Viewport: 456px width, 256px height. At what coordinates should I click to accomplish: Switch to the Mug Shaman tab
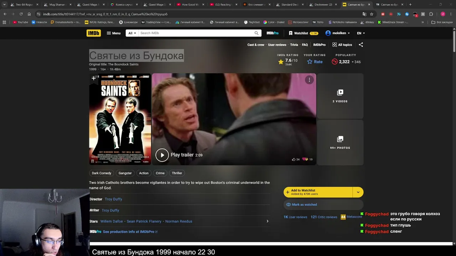click(58, 5)
